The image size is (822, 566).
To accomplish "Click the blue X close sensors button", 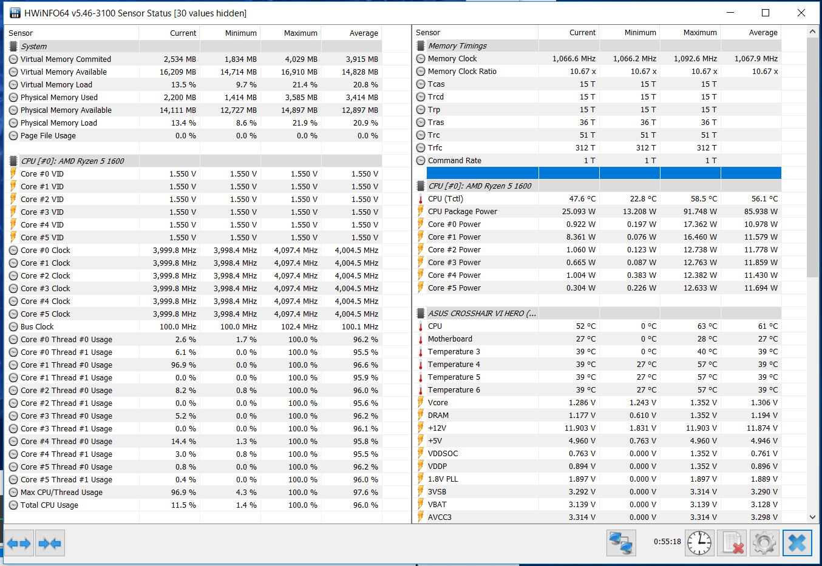I will (797, 542).
